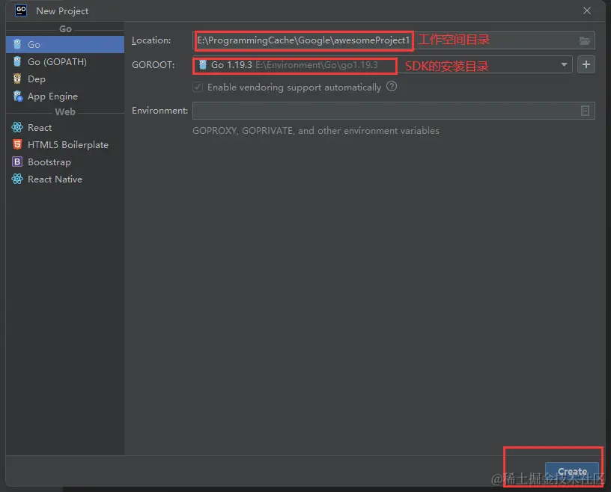
Task: Click the Environment label
Action: coord(159,111)
